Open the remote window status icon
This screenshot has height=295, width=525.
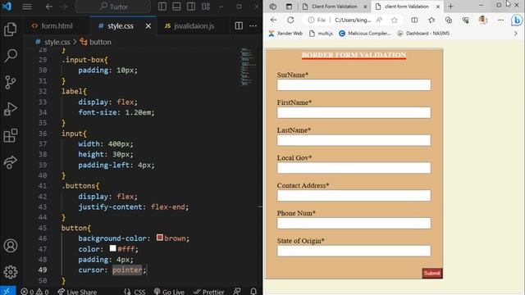[x=7, y=291]
